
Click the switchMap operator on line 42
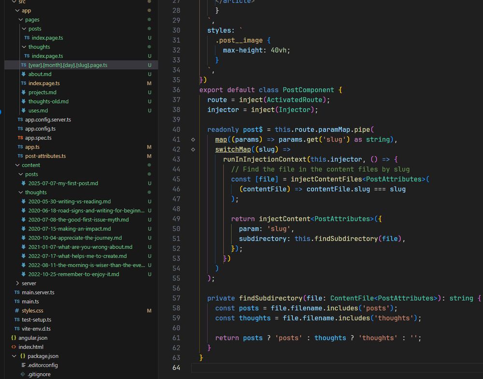(x=233, y=150)
